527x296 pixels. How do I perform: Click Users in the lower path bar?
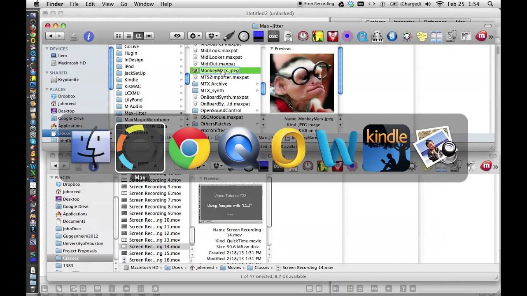pyautogui.click(x=174, y=268)
